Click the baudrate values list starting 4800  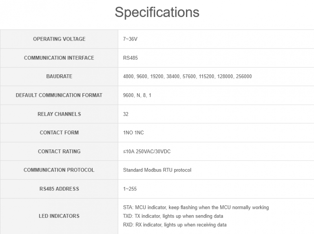coord(187,76)
